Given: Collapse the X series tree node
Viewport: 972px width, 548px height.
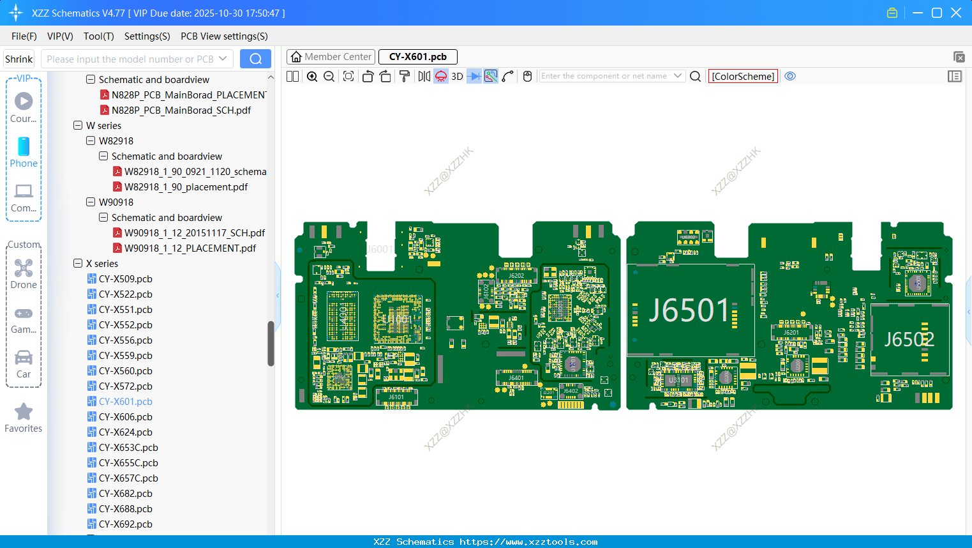Looking at the screenshot, I should tap(78, 264).
